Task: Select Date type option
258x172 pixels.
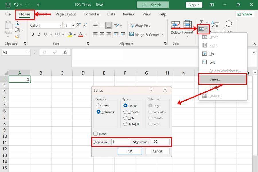Action: coord(125,118)
